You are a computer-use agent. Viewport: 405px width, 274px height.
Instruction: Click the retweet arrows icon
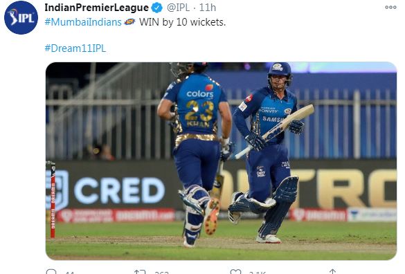click(140, 272)
